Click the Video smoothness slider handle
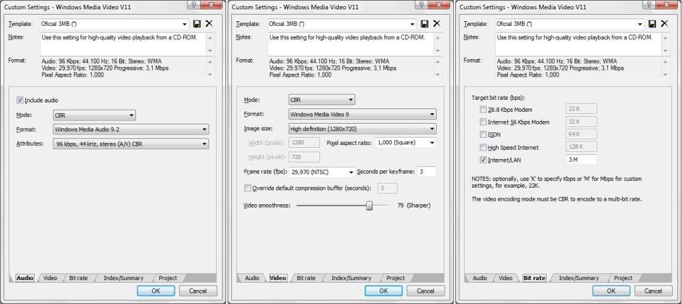This screenshot has width=682, height=304. click(x=369, y=206)
